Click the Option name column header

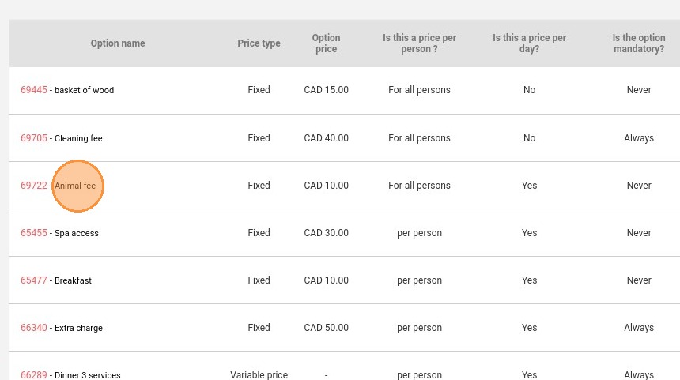tap(118, 43)
